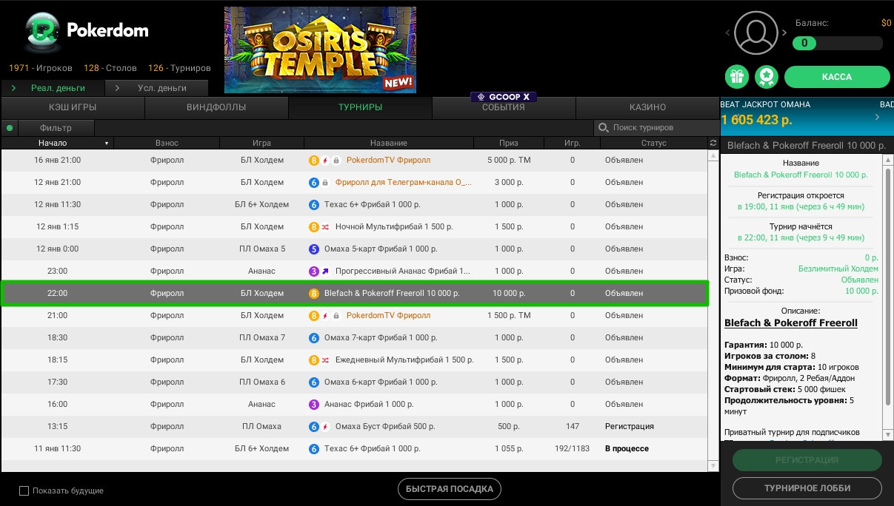
Task: Open ТУРНИРНОЕ ЛОББИ
Action: pyautogui.click(x=807, y=488)
